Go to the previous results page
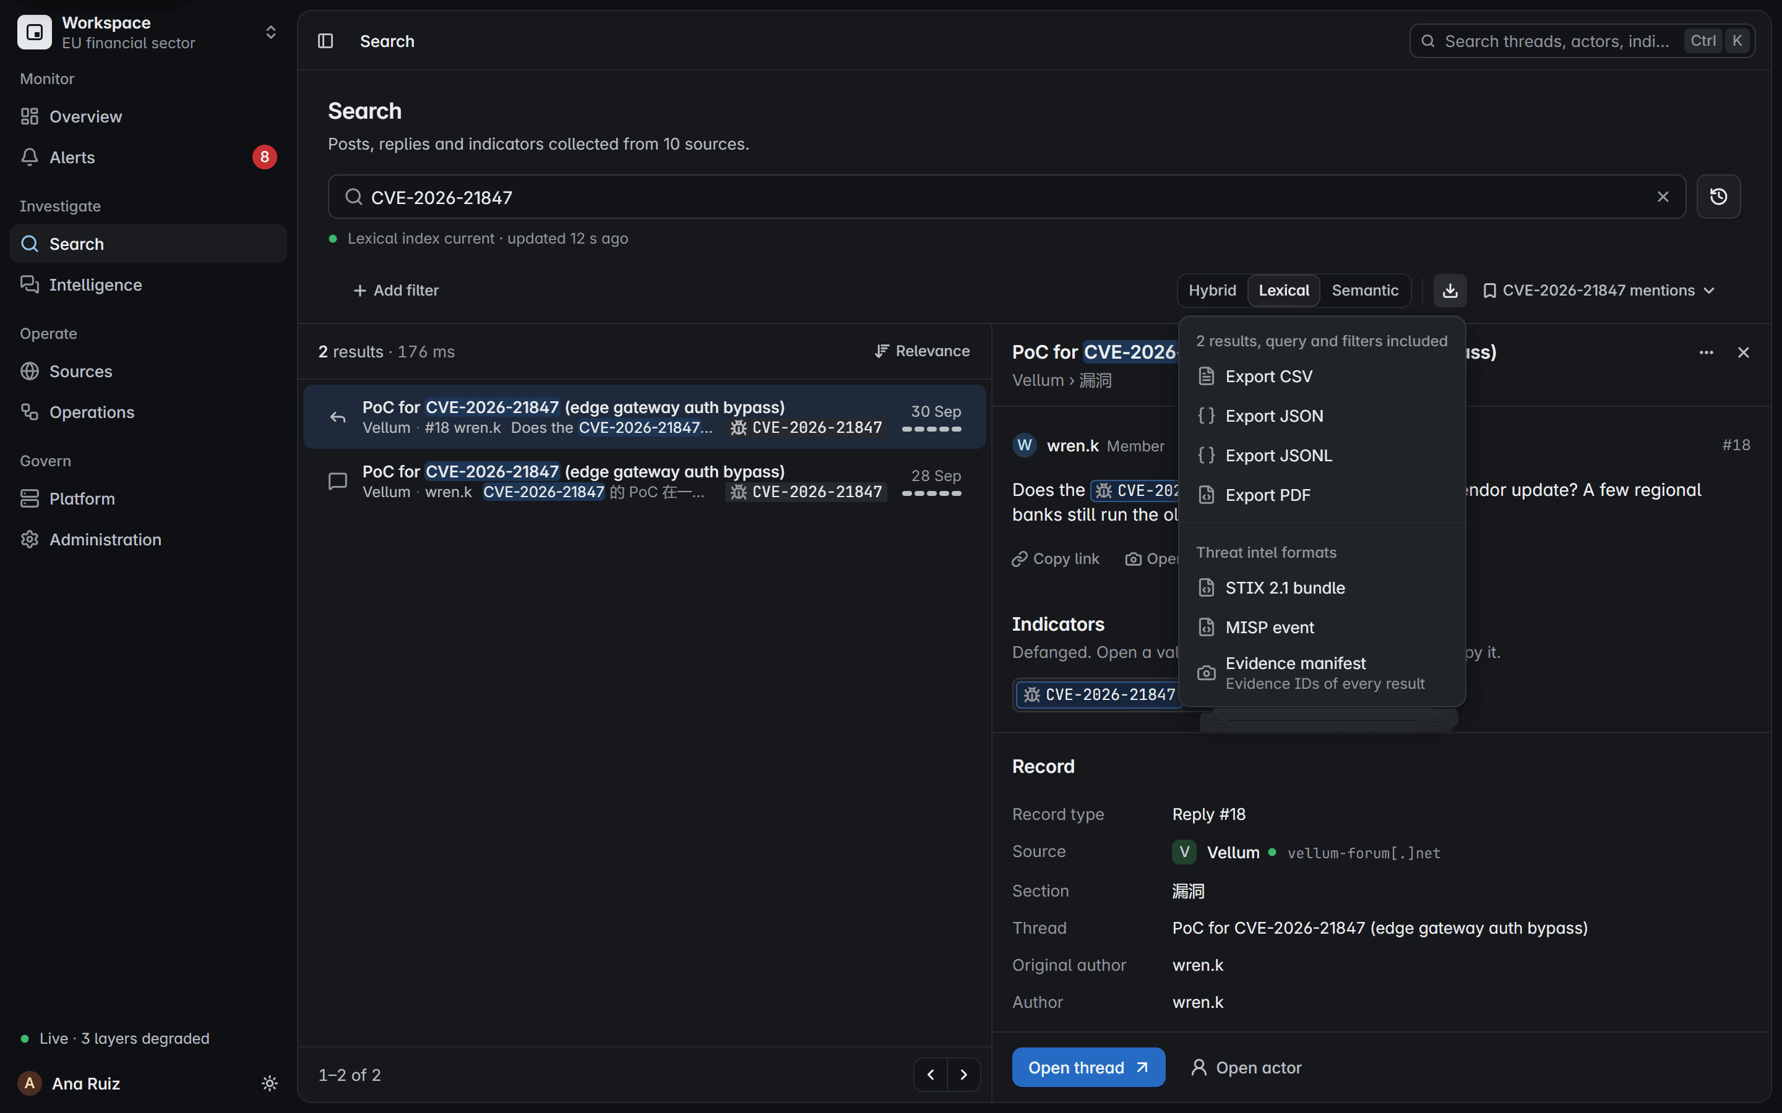Image resolution: width=1782 pixels, height=1113 pixels. pyautogui.click(x=931, y=1075)
